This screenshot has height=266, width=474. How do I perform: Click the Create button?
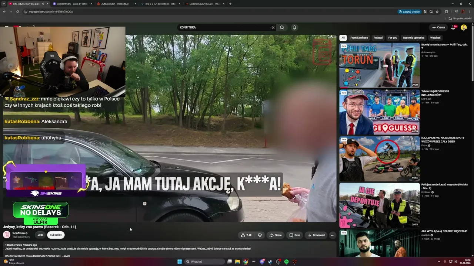(x=438, y=27)
